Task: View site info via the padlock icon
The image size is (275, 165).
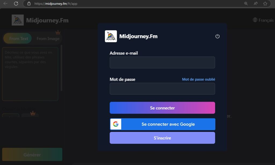Action: point(29,3)
